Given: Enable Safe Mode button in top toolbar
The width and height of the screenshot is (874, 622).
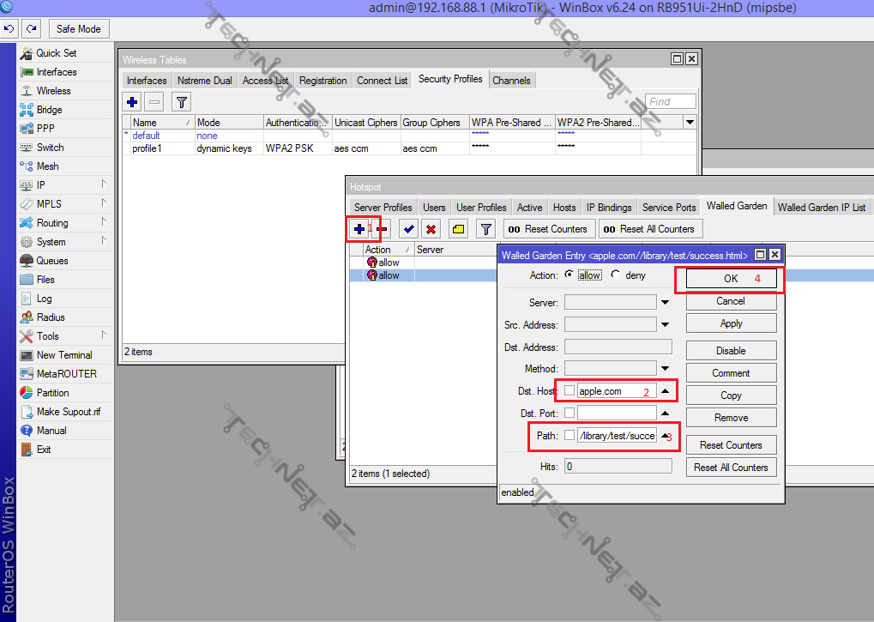Looking at the screenshot, I should tap(78, 28).
